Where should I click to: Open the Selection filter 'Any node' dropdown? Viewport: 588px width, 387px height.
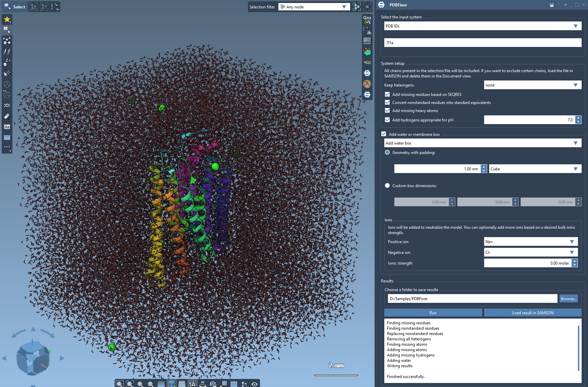click(x=314, y=7)
